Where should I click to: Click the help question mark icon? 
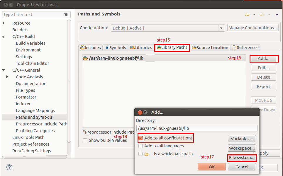(x=9, y=167)
